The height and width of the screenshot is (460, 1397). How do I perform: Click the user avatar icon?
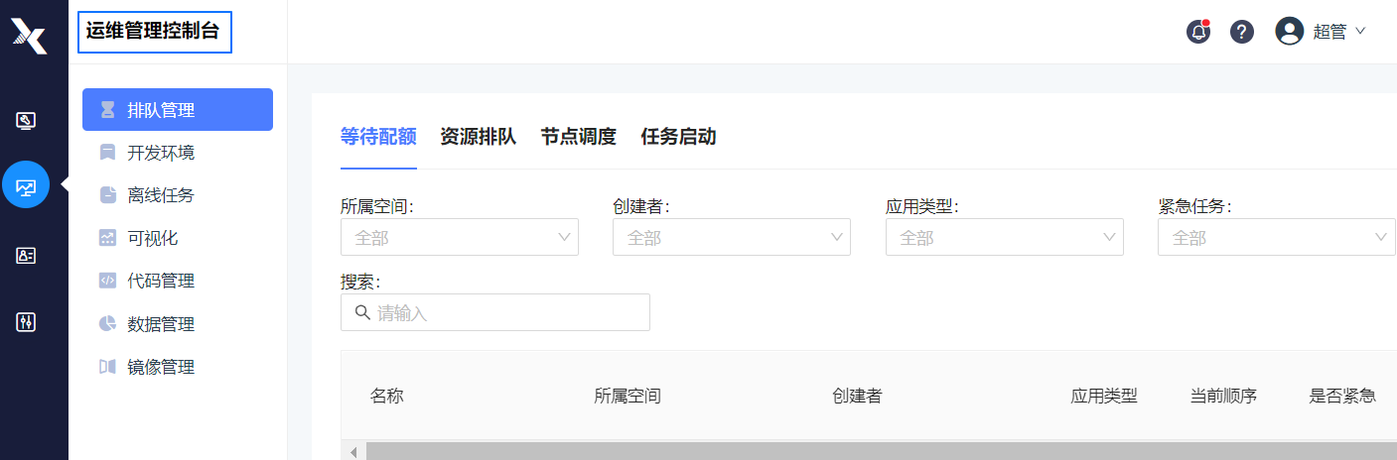1289,32
